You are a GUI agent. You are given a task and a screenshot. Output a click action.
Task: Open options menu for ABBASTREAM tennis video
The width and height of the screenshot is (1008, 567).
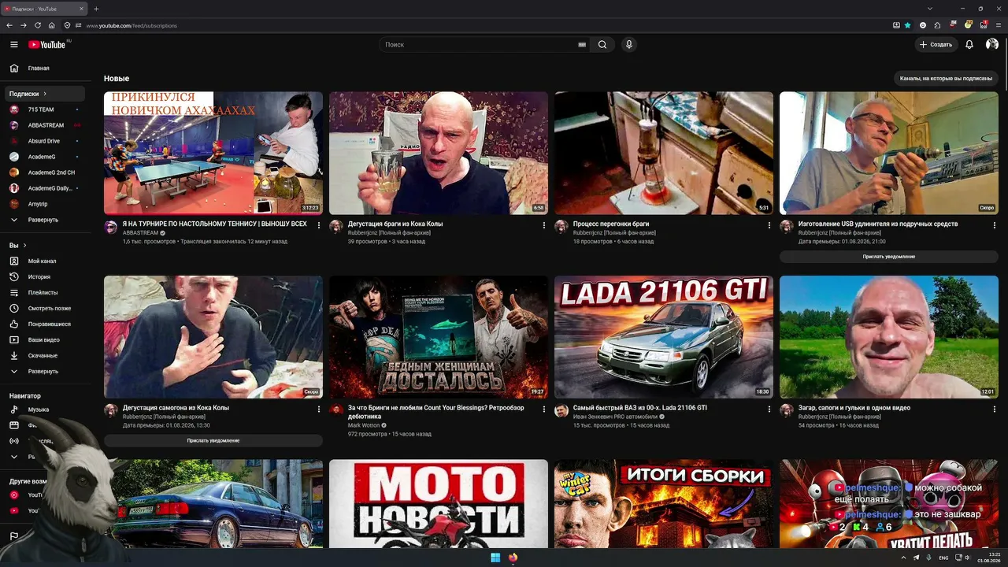click(x=319, y=225)
